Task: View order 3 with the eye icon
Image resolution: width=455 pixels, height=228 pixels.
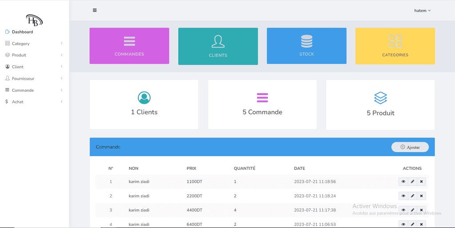Action: coord(403,210)
